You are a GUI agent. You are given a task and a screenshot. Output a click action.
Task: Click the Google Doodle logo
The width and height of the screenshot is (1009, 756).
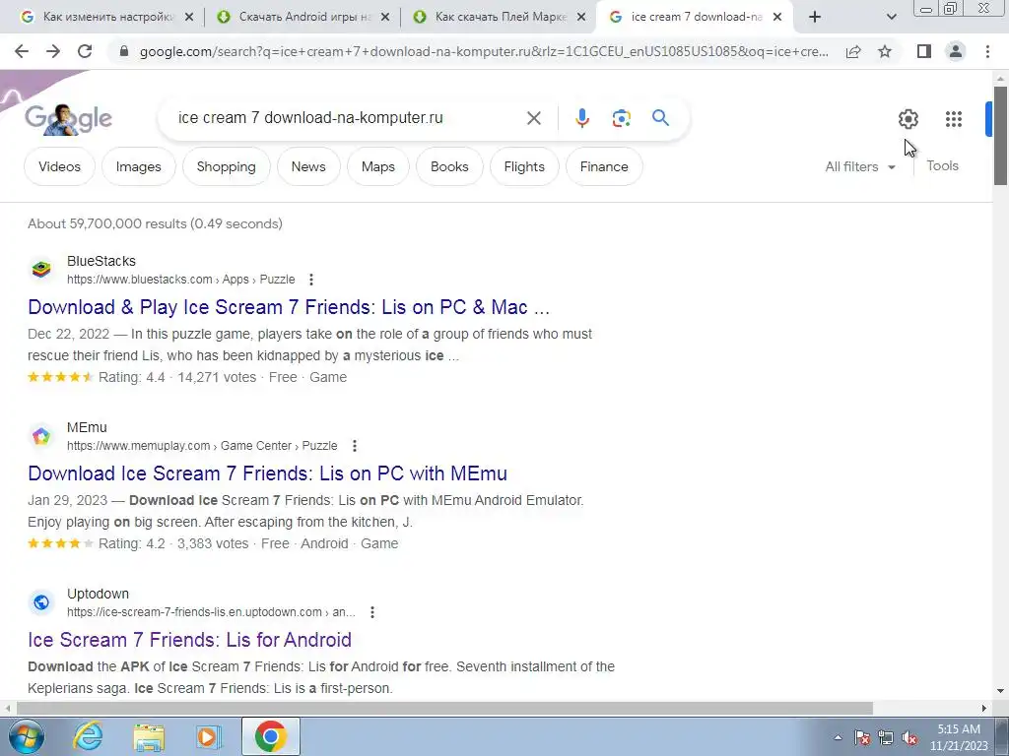(68, 119)
